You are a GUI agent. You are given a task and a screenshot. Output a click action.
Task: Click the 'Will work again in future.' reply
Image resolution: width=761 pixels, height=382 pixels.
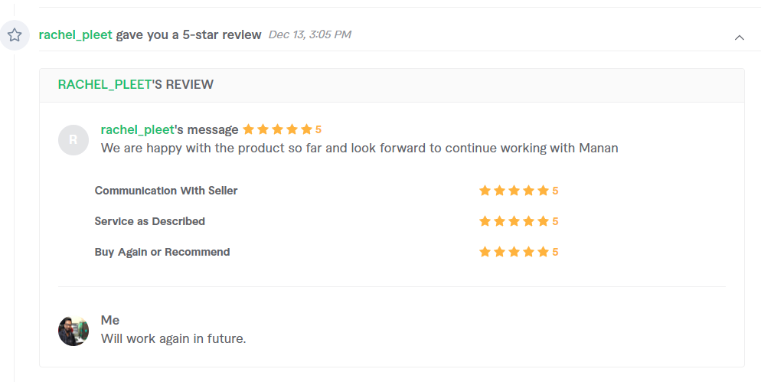173,338
